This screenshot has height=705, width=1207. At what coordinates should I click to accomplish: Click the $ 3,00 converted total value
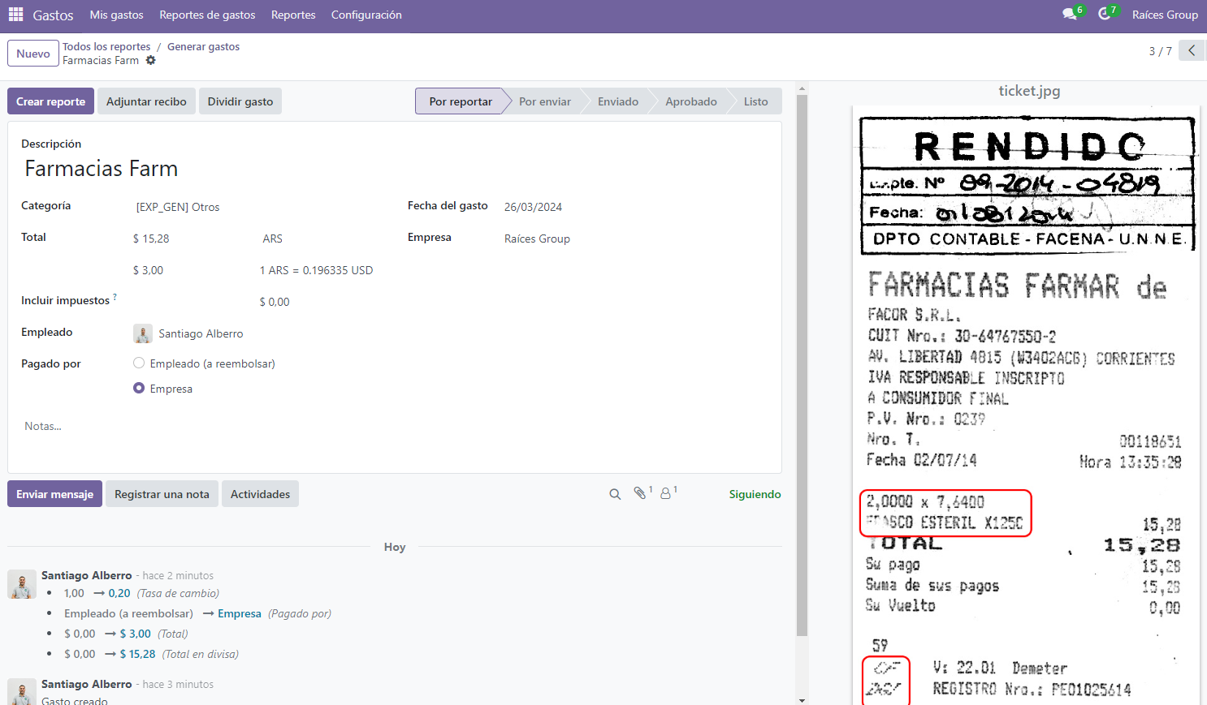[x=148, y=270]
